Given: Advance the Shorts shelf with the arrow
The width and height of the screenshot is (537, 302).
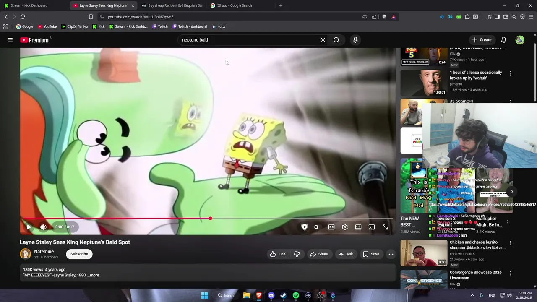Looking at the screenshot, I should (511, 191).
